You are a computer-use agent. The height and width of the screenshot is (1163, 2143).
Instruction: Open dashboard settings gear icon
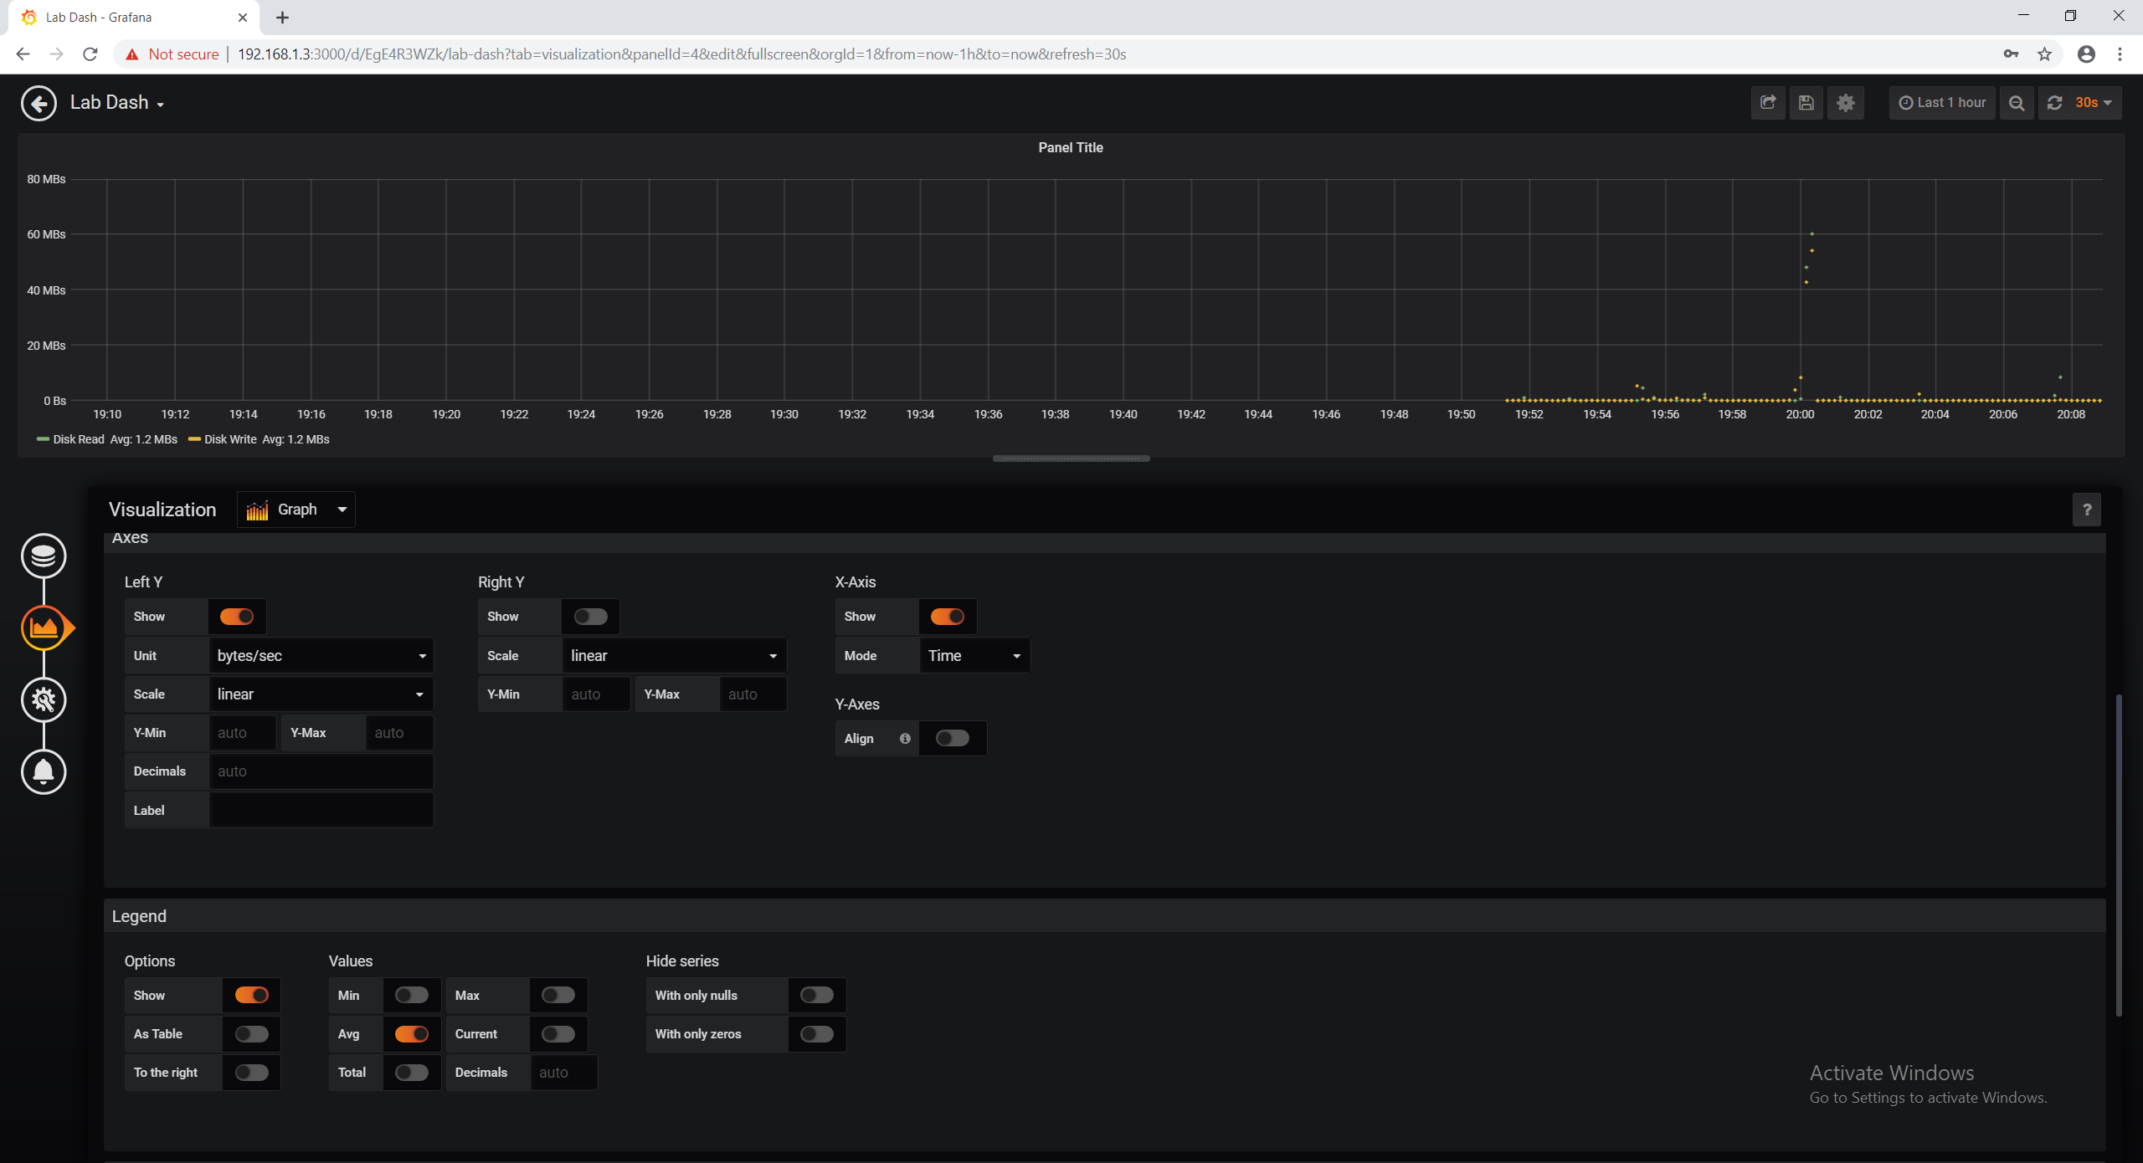(1846, 103)
